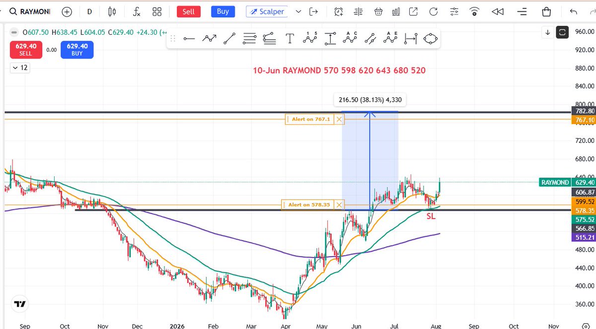The width and height of the screenshot is (596, 329).
Task: Click the orange 599.52 price scale label
Action: tap(584, 201)
